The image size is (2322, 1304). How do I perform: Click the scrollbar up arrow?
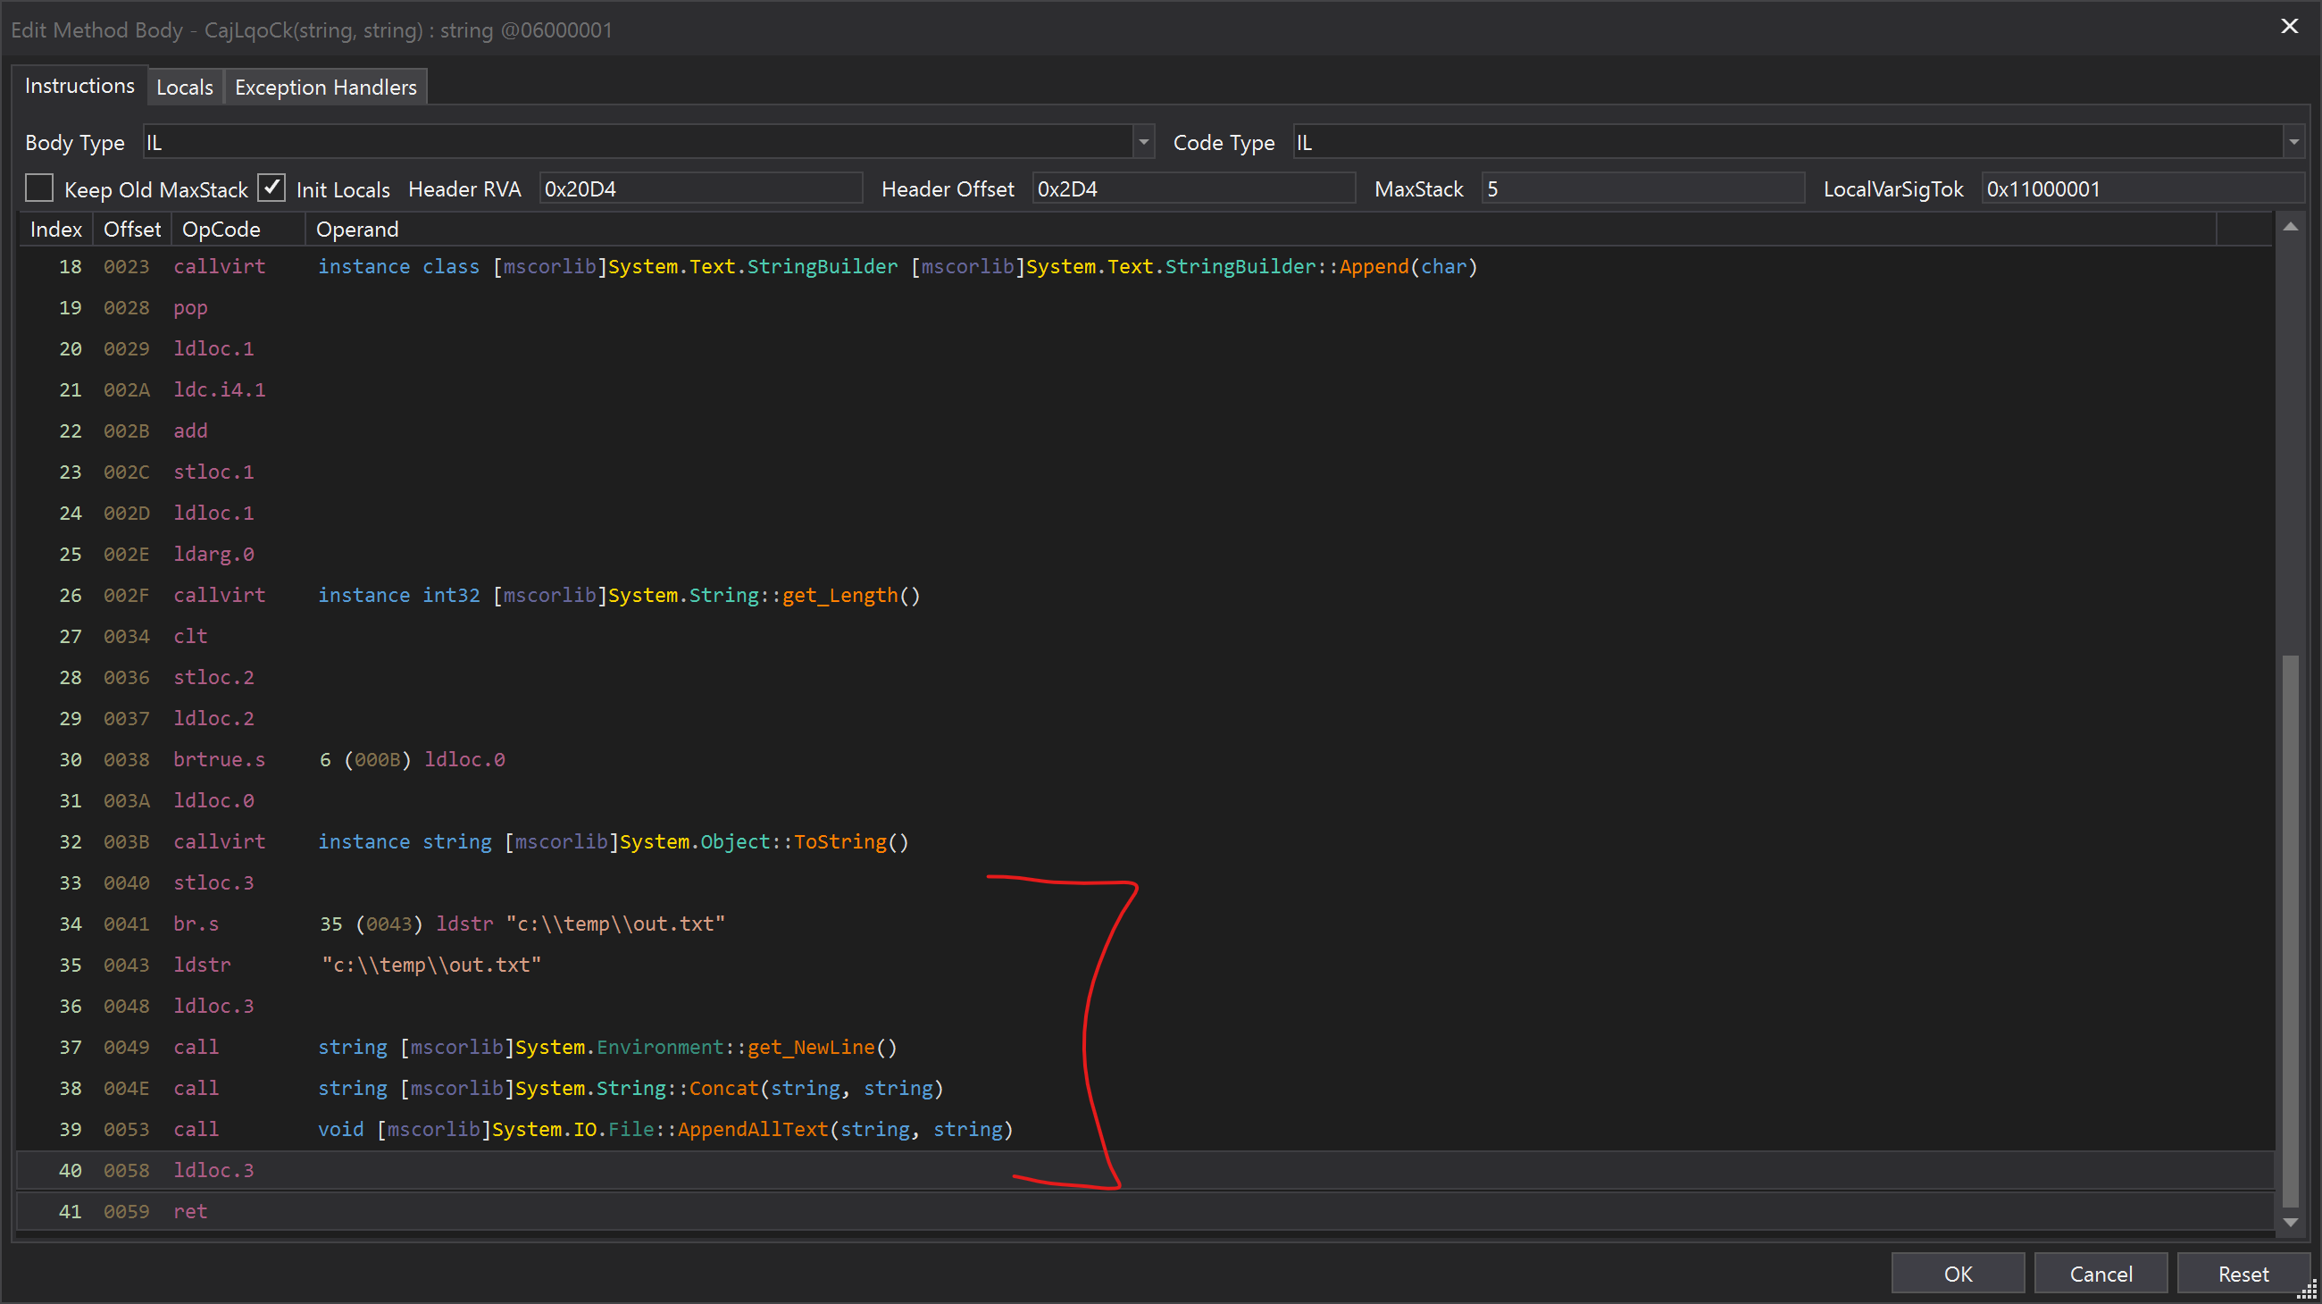point(2290,227)
